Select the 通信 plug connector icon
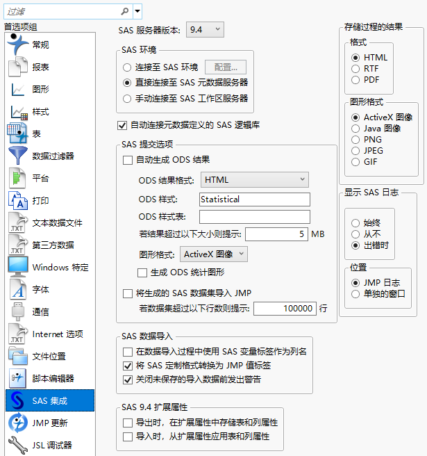 click(18, 311)
